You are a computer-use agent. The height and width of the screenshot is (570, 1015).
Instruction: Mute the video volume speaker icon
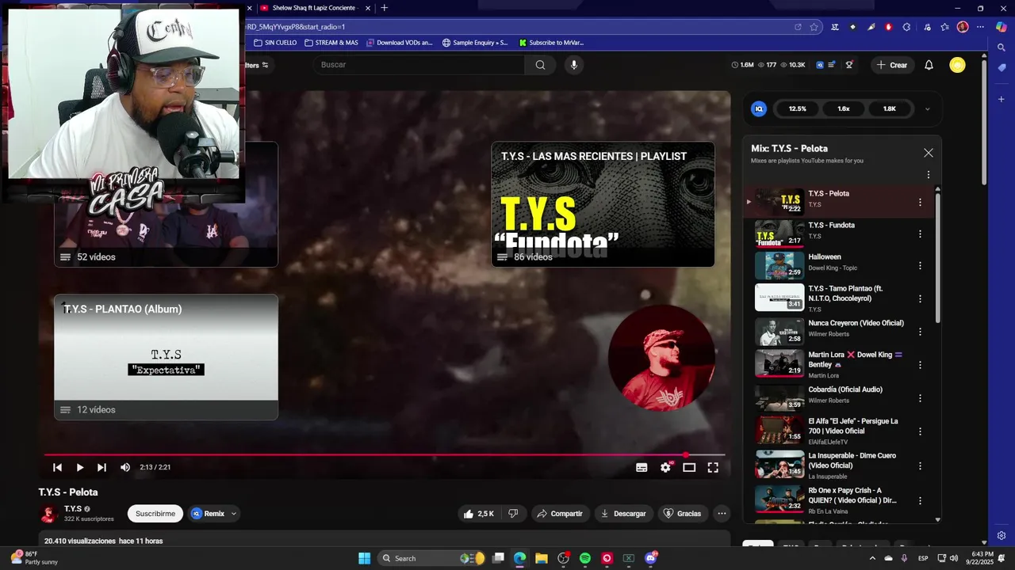click(124, 467)
